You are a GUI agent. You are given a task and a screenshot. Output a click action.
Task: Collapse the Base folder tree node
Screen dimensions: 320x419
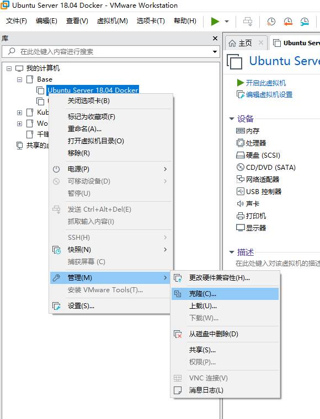coord(19,79)
